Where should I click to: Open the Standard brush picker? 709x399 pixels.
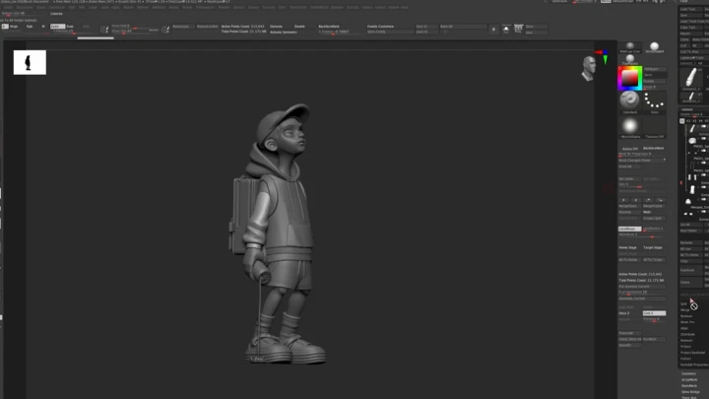[629, 101]
